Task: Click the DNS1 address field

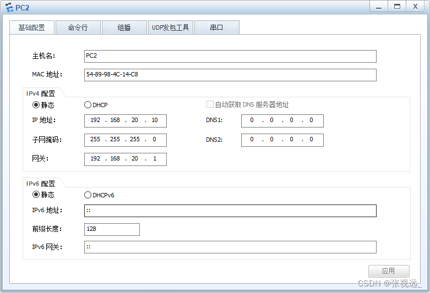Action: [x=282, y=121]
